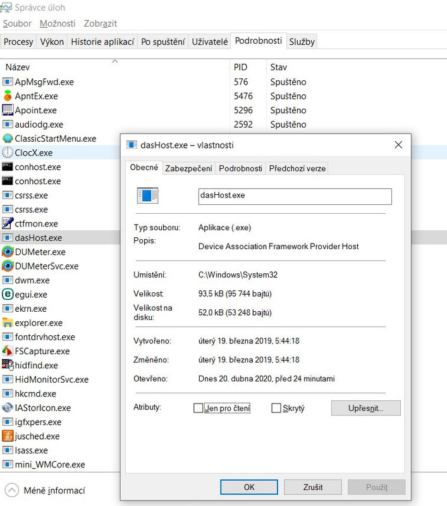The height and width of the screenshot is (506, 447).
Task: Click the Device Association Framework Provider Host description
Action: [278, 246]
